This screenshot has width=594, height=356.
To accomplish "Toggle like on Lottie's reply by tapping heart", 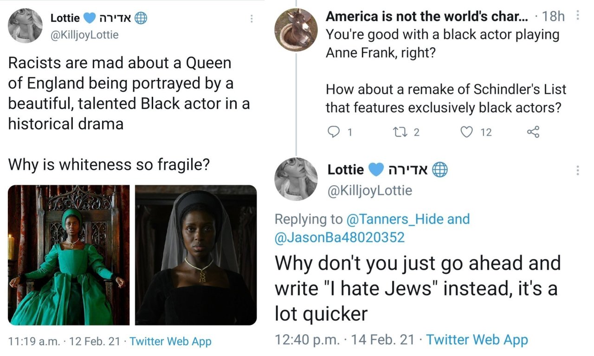I will 466,132.
